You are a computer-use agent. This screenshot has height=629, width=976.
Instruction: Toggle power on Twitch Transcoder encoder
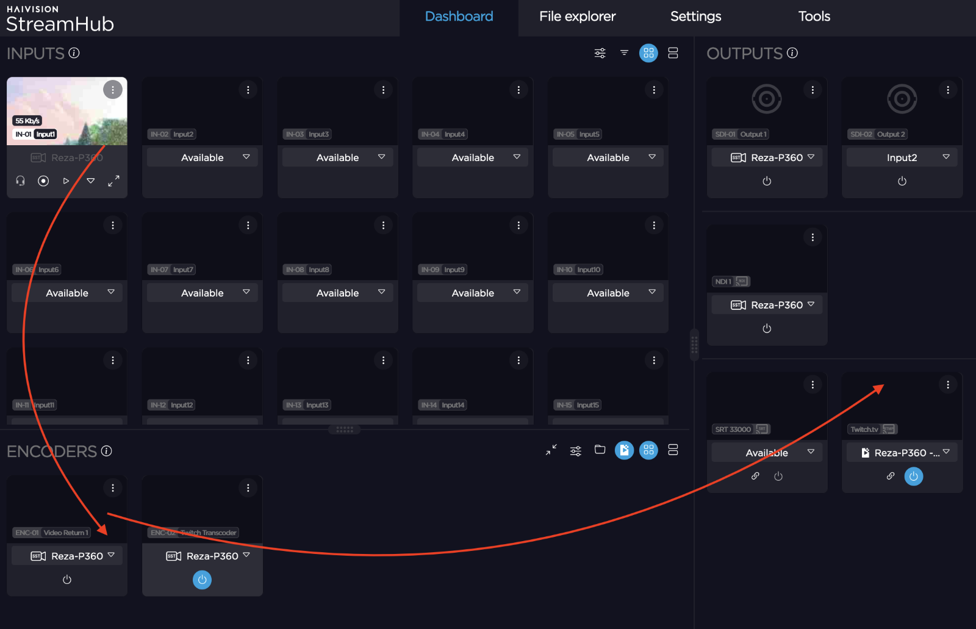tap(202, 580)
